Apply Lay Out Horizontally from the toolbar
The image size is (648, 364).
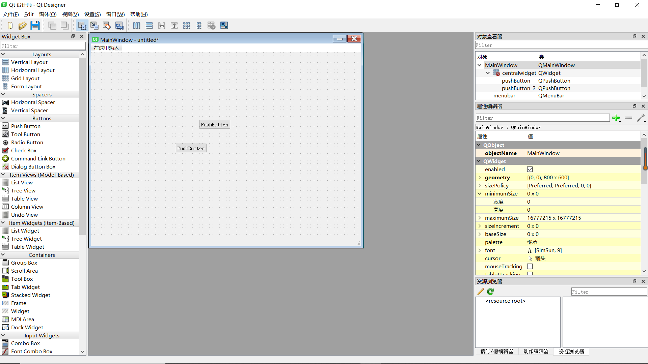137,26
